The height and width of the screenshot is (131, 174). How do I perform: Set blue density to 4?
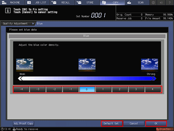(x=153, y=89)
